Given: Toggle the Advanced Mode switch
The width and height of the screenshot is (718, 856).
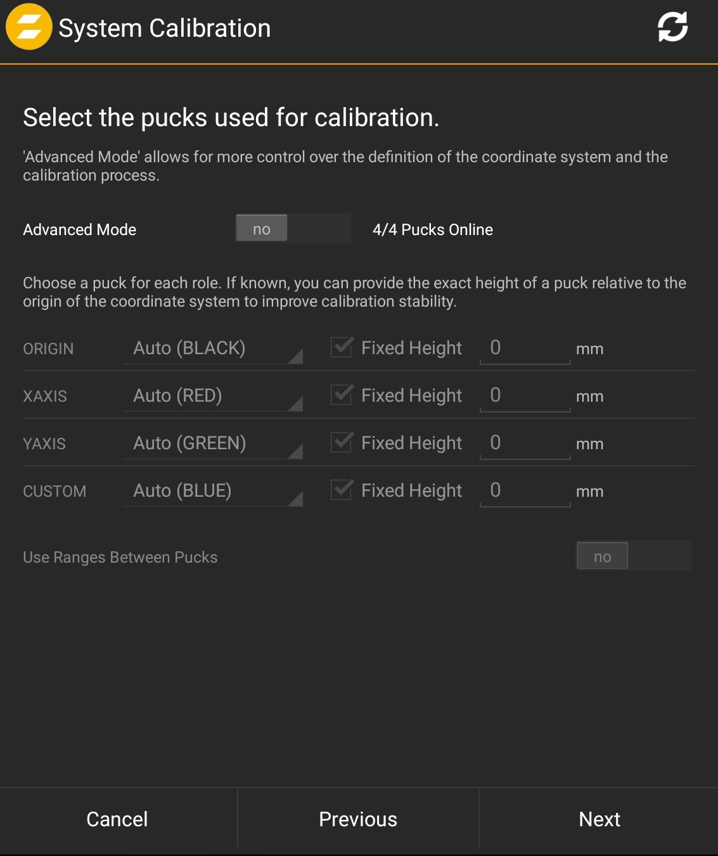Looking at the screenshot, I should [x=293, y=229].
